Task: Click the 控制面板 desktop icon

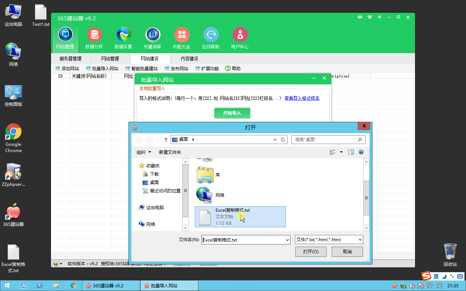Action: click(x=13, y=96)
